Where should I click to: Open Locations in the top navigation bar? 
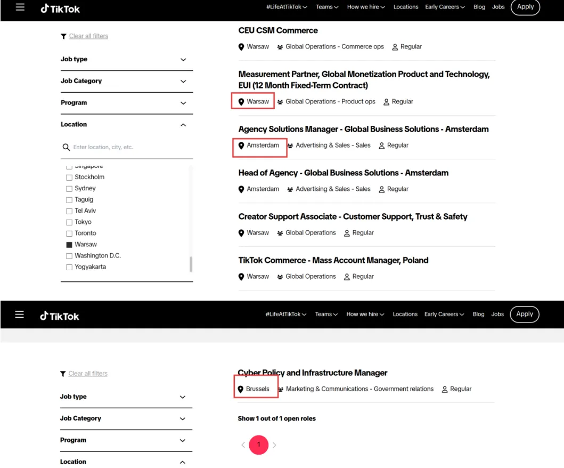click(x=406, y=7)
